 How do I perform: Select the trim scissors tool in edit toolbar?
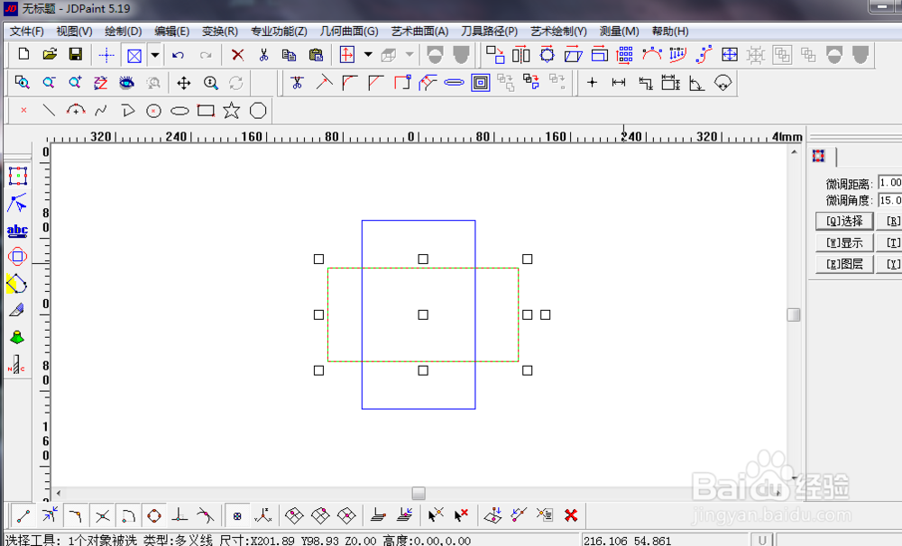pos(298,83)
